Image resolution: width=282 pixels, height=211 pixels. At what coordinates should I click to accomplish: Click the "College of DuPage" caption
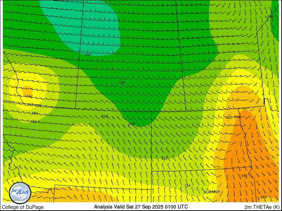pyautogui.click(x=23, y=207)
